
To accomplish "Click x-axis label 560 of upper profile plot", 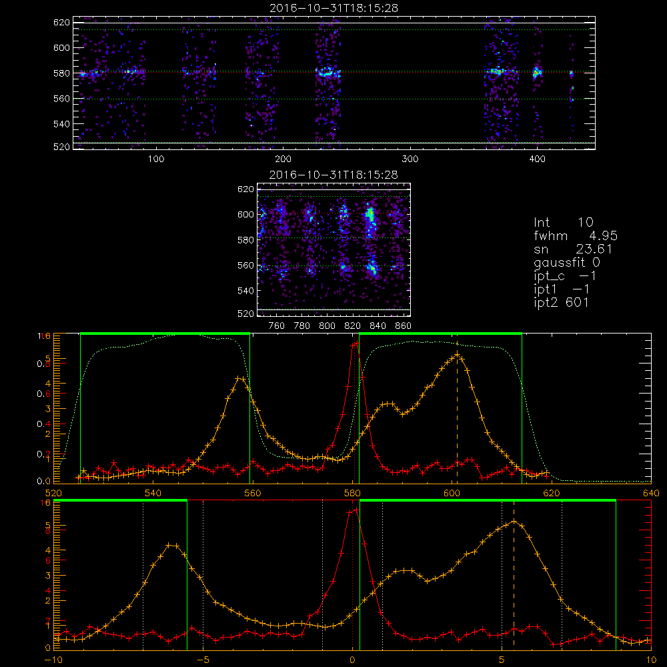I will (253, 493).
